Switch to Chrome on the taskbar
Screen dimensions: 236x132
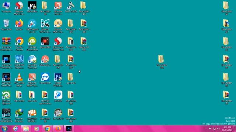pos(47,129)
